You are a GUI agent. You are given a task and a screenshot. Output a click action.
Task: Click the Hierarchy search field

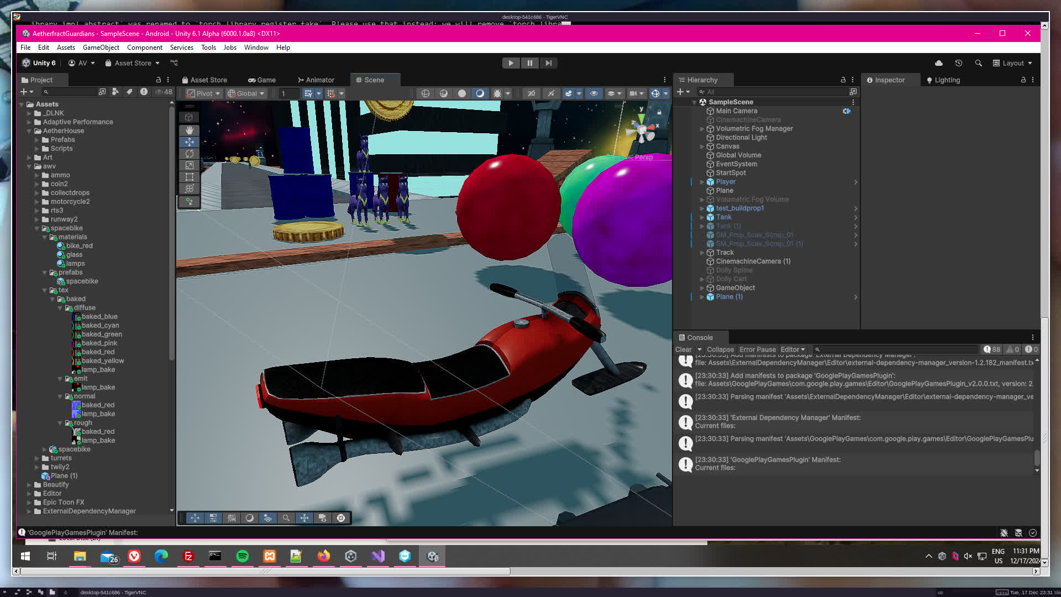coord(774,92)
